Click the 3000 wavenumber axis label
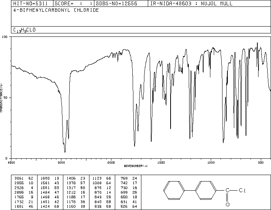The height and width of the screenshot is (210, 271). (x=61, y=163)
